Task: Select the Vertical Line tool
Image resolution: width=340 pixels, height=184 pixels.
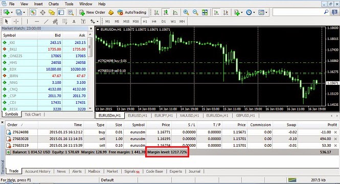Action: [27, 21]
